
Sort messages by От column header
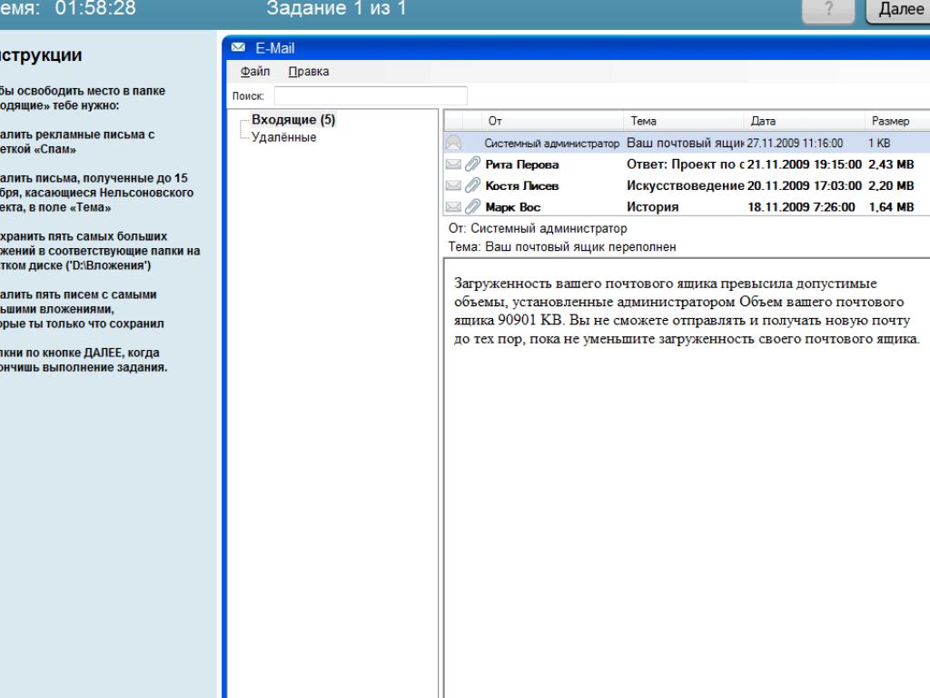552,121
